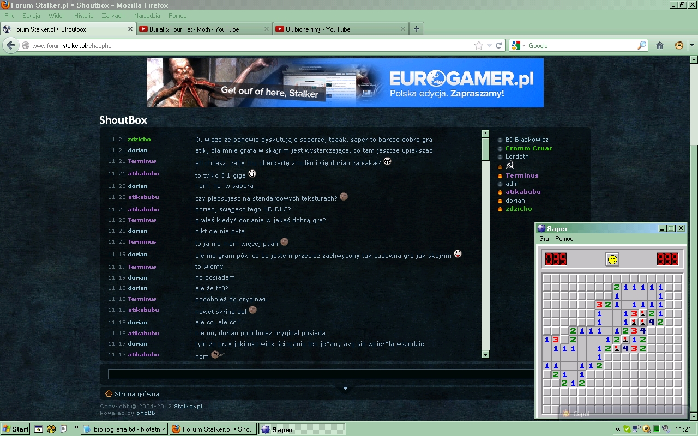Switch to Burial & Four Tet - Moth tab
This screenshot has width=698, height=436.
[204, 29]
